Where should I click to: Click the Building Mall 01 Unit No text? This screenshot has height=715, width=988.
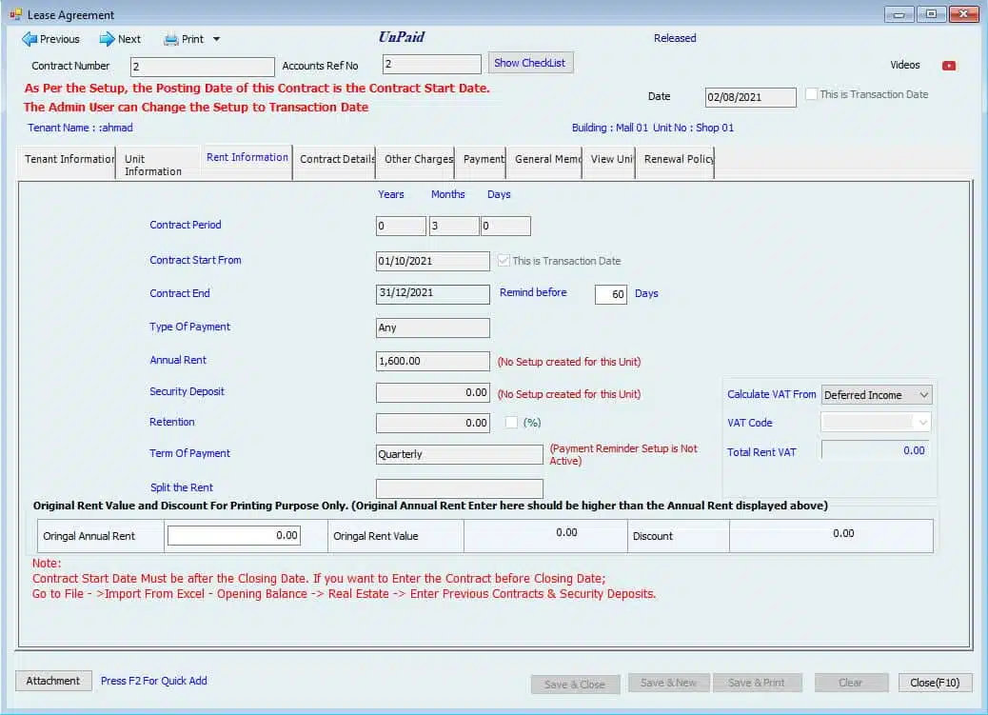point(652,128)
